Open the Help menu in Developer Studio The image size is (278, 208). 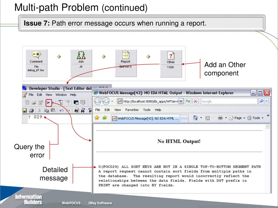click(73, 95)
